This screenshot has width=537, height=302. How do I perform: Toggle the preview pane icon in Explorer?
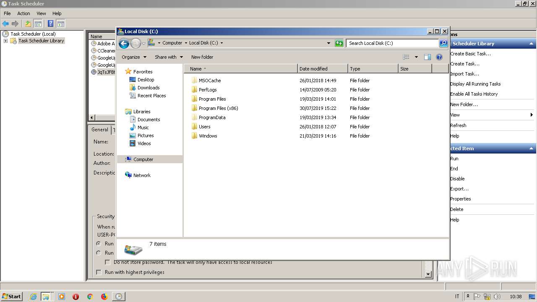click(428, 57)
